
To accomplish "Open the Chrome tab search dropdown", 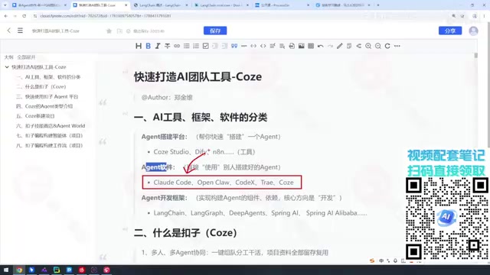I will 5,5.
